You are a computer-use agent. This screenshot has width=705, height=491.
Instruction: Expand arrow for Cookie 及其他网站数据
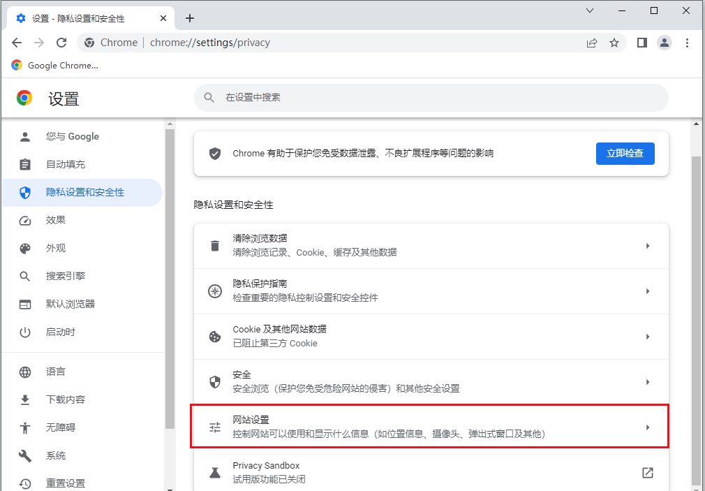(648, 337)
